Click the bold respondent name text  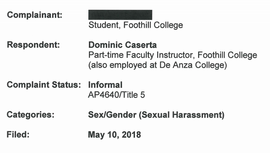pyautogui.click(x=122, y=45)
